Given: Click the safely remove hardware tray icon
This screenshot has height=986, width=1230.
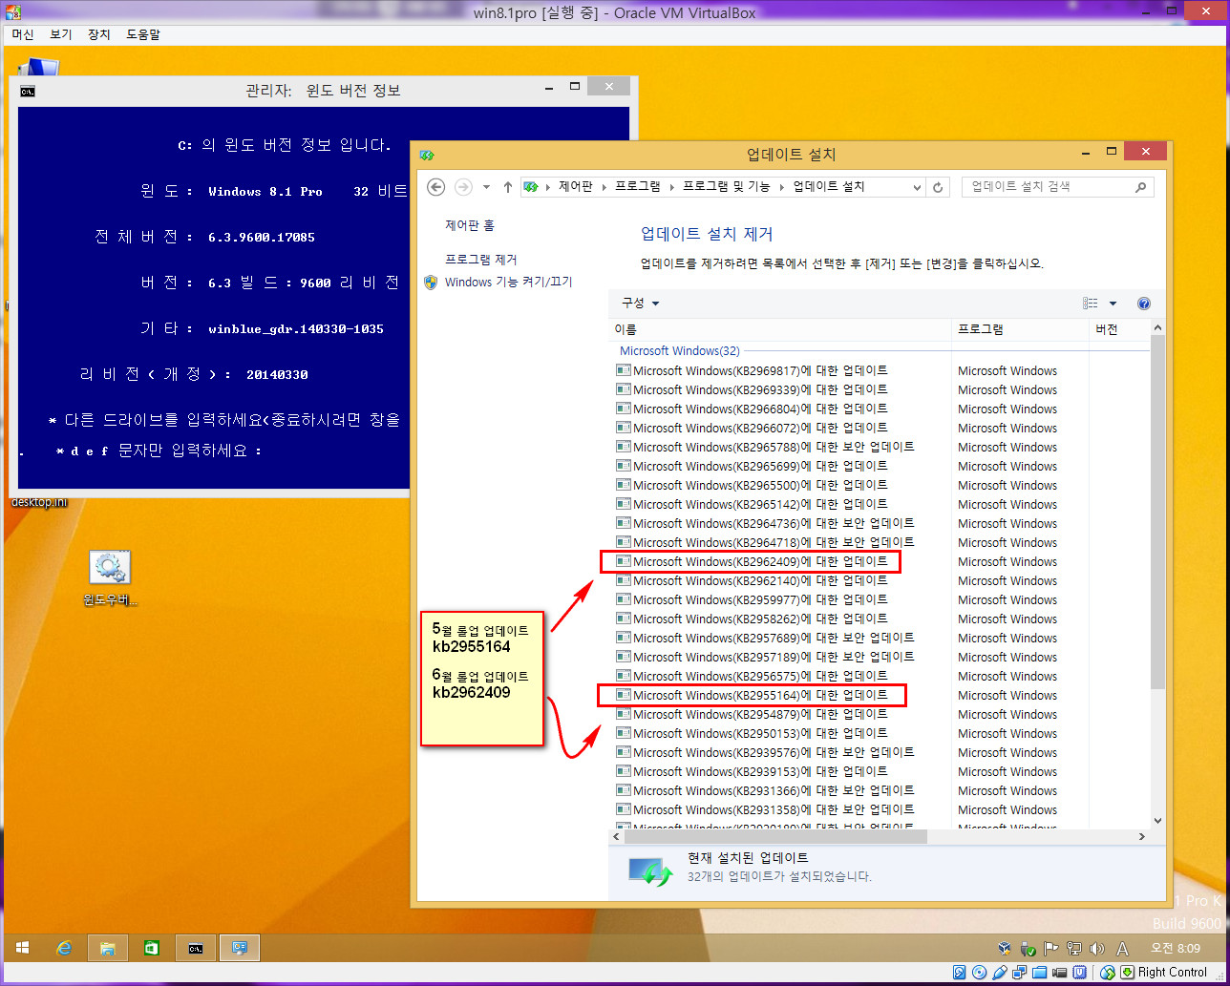Looking at the screenshot, I should pos(1028,949).
